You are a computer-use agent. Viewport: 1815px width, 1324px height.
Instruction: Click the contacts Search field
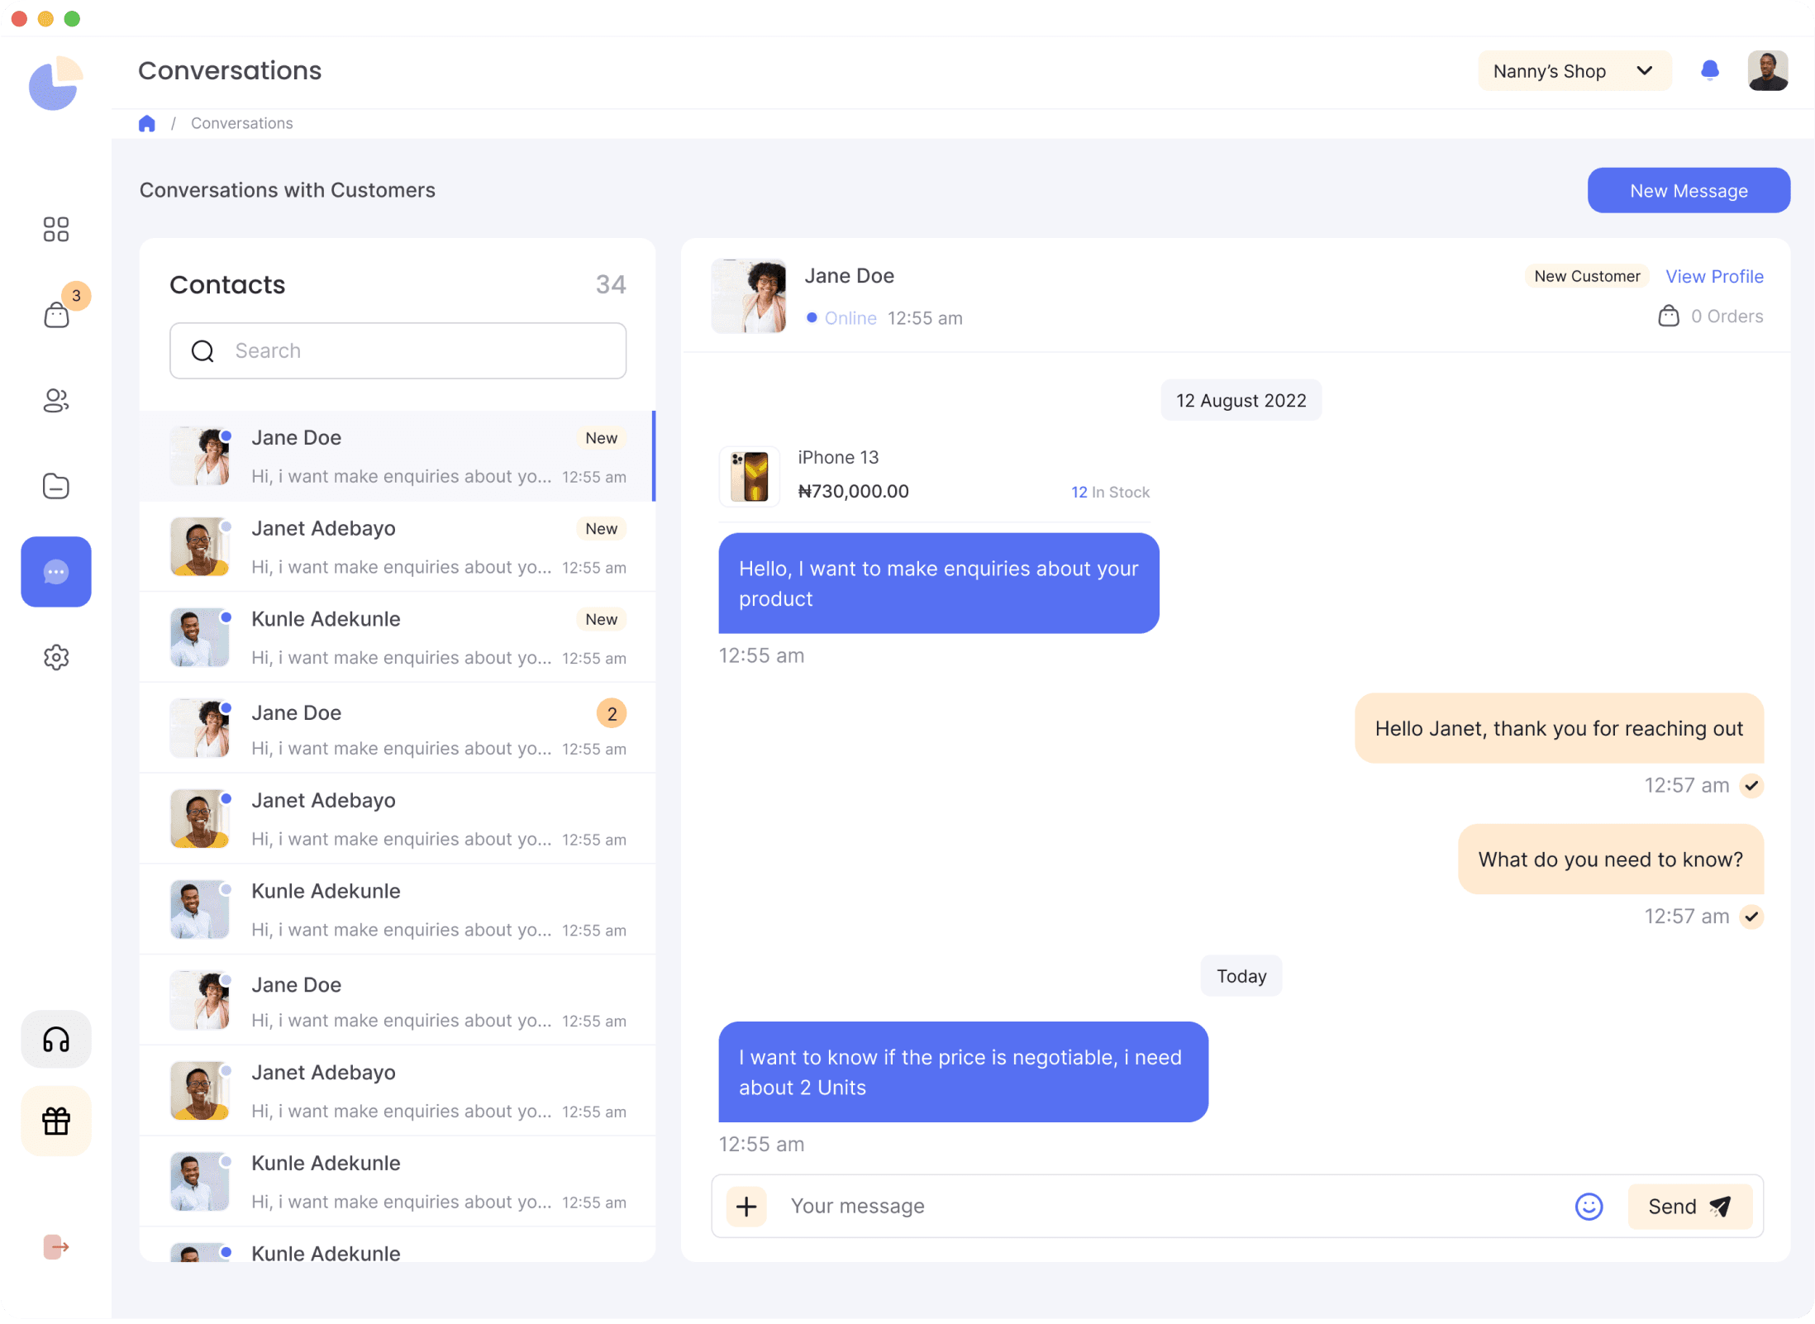tap(398, 351)
